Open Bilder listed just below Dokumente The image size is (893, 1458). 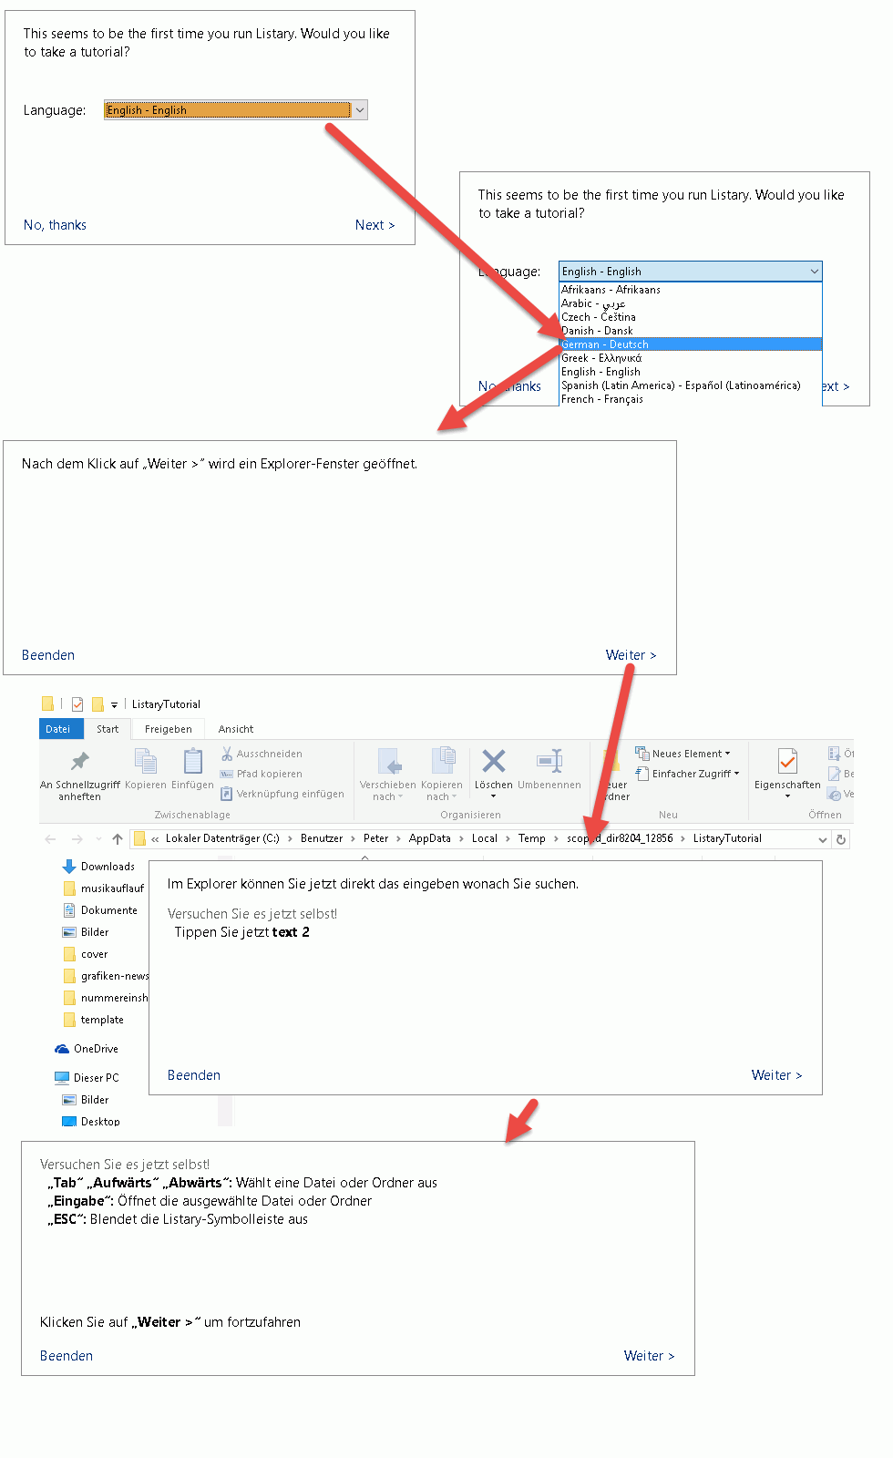click(86, 932)
